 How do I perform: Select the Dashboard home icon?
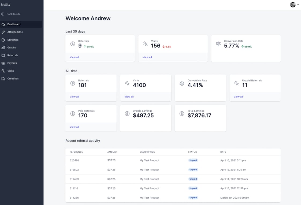[3, 24]
